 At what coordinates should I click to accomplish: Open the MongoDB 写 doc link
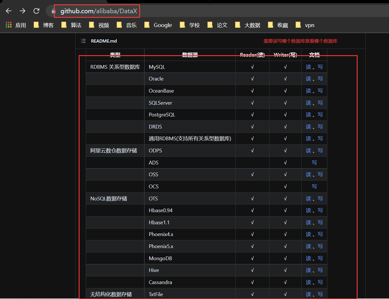(x=320, y=258)
